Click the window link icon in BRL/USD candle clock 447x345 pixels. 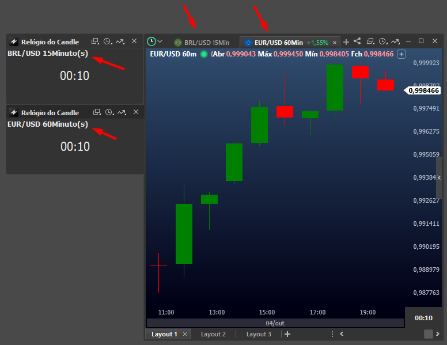96,41
